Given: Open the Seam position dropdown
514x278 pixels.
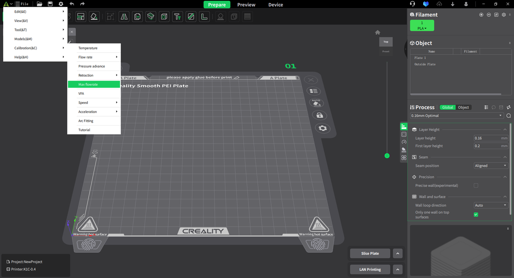Looking at the screenshot, I should tap(491, 165).
